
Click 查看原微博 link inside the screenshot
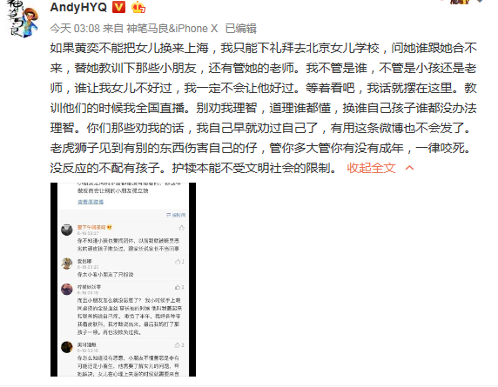click(x=91, y=202)
